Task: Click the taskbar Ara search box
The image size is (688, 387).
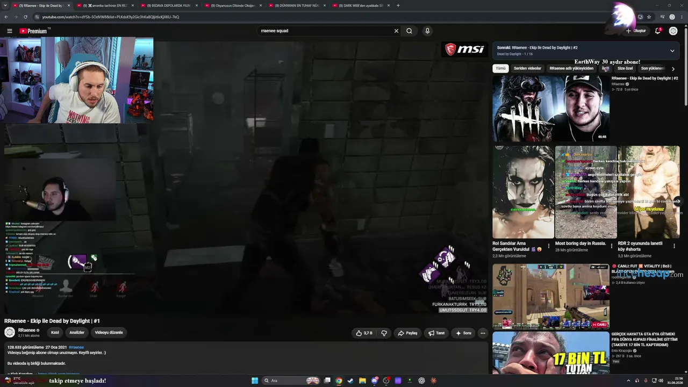Action: pos(291,381)
